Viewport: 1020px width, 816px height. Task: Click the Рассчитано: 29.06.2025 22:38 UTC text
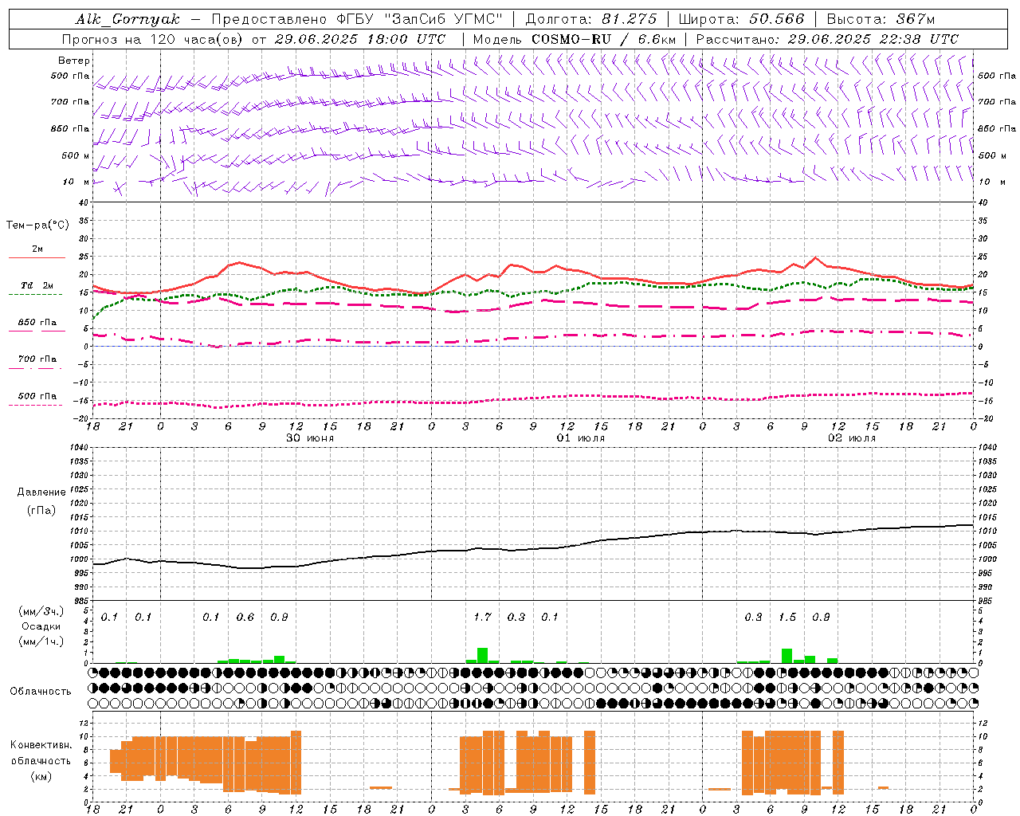[x=827, y=39]
